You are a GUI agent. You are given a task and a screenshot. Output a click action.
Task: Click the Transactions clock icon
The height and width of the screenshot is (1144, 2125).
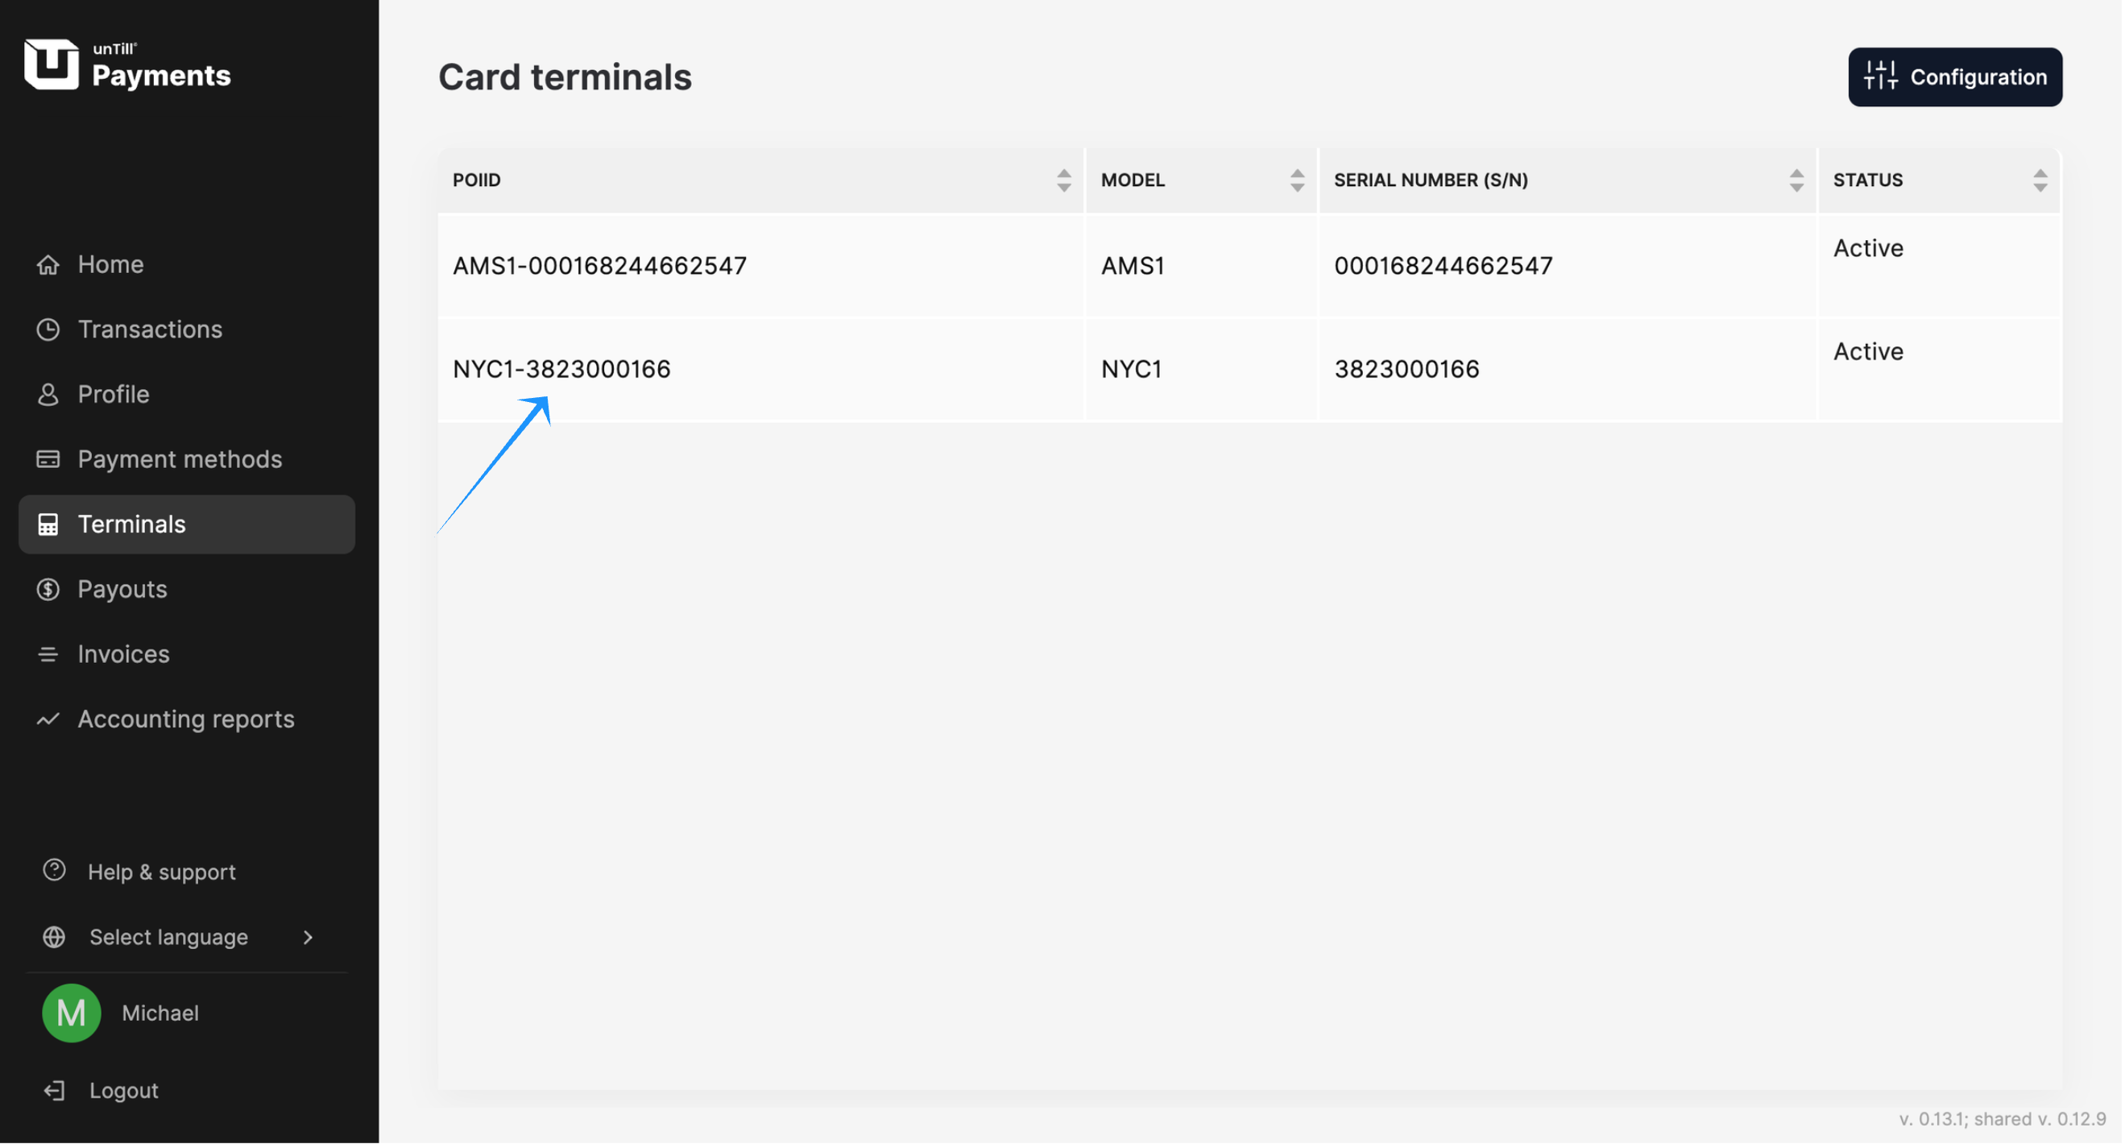tap(48, 330)
